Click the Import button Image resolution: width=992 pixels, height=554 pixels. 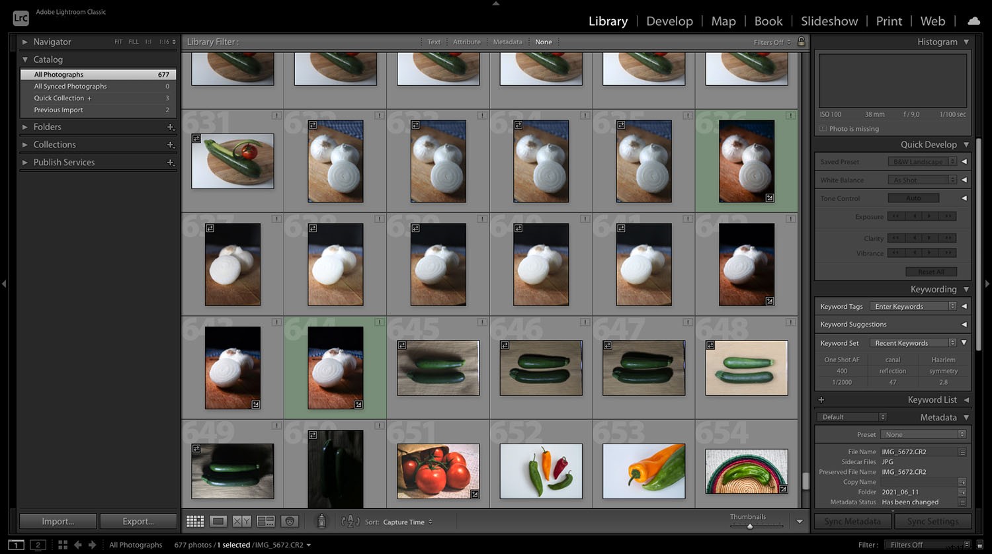coord(58,521)
